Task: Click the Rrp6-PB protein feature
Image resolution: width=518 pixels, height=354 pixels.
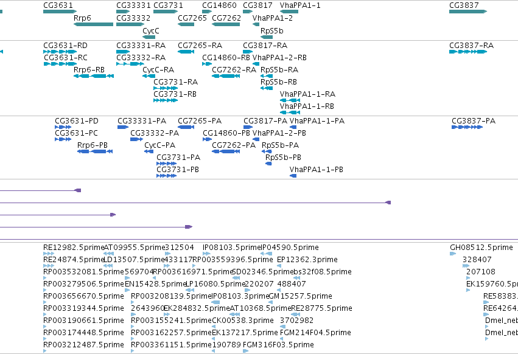Action: point(95,151)
